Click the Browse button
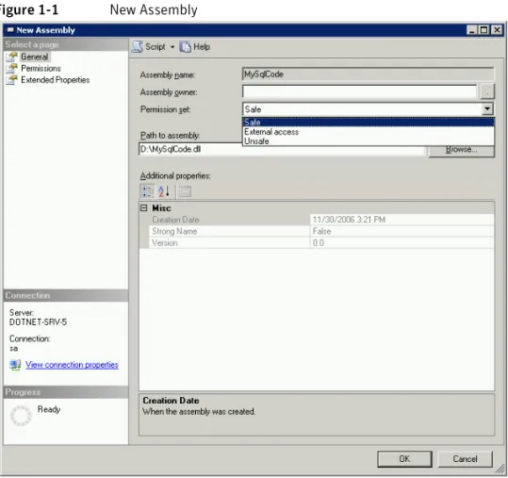 [x=462, y=150]
